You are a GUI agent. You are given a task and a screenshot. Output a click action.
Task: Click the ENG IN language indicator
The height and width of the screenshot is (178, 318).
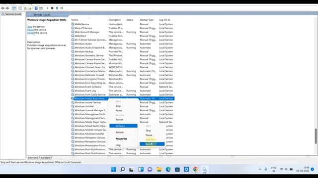pyautogui.click(x=274, y=169)
